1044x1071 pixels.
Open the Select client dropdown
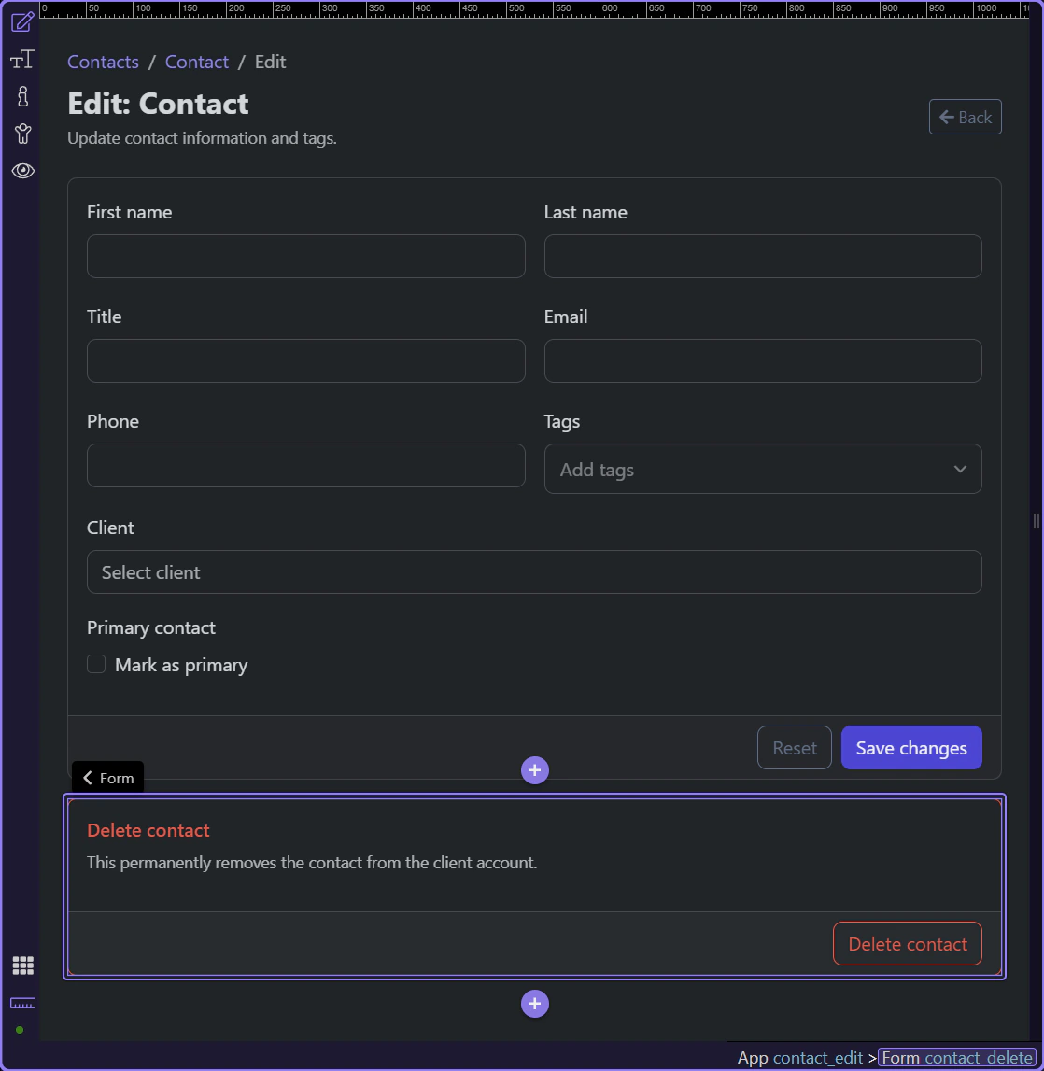[534, 572]
